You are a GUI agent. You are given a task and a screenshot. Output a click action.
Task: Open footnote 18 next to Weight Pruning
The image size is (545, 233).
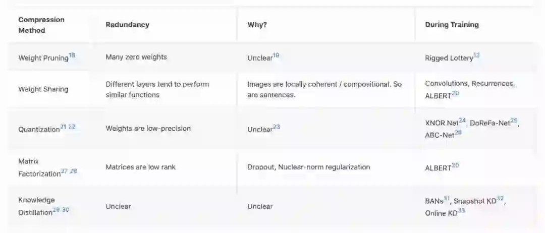click(72, 55)
